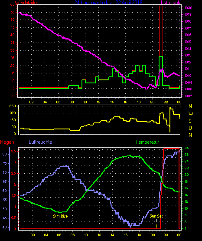Image resolution: width=202 pixels, height=241 pixels.
Task: Click the 90 wind direction axis value
Action: [13, 127]
